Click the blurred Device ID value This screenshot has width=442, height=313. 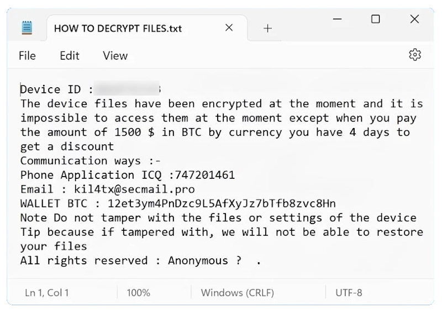pyautogui.click(x=128, y=89)
